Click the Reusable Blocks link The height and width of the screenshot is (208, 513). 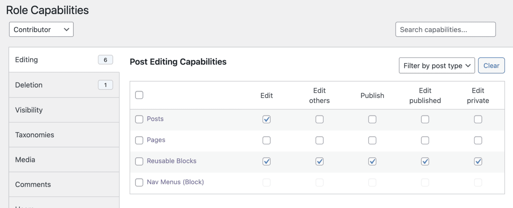172,161
